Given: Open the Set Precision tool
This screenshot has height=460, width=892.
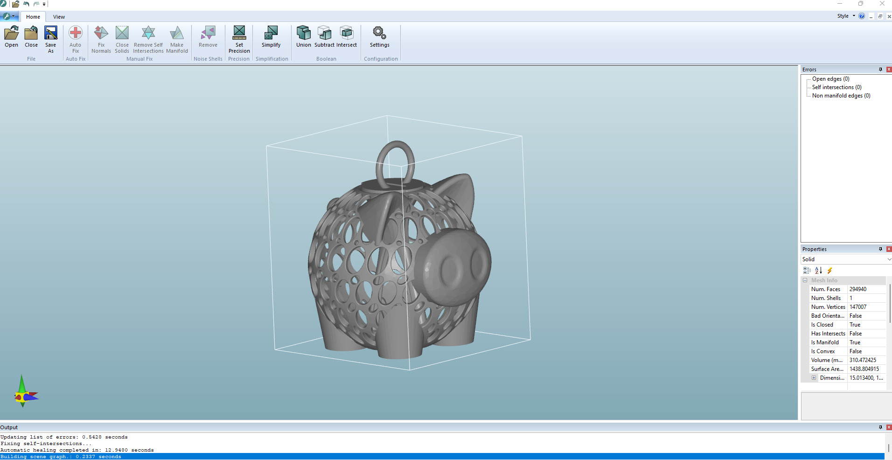Looking at the screenshot, I should pyautogui.click(x=239, y=39).
